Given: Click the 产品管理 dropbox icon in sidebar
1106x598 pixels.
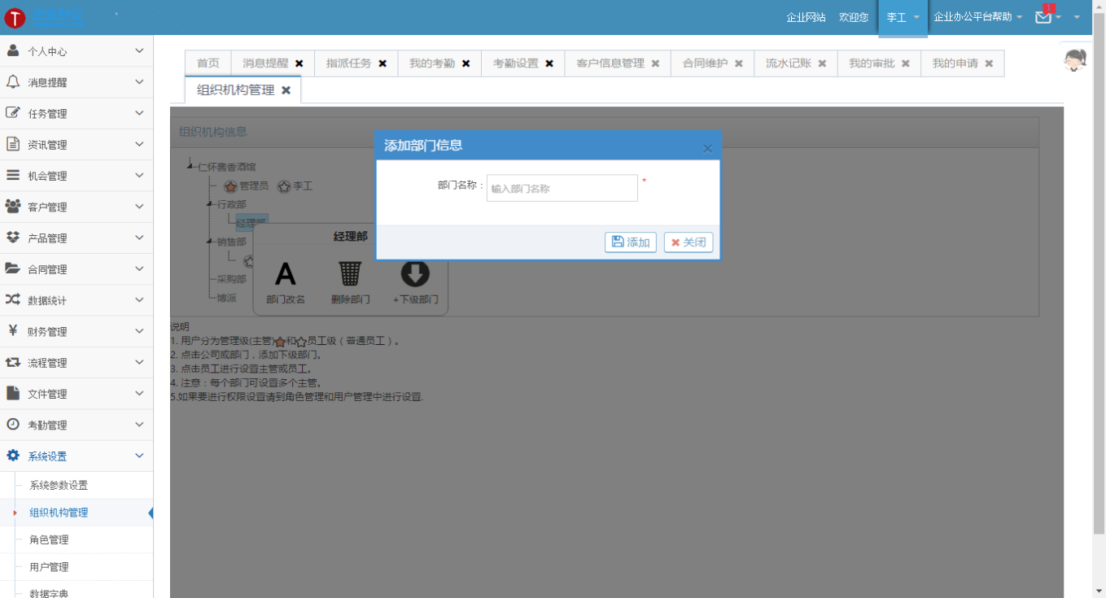Looking at the screenshot, I should (13, 238).
